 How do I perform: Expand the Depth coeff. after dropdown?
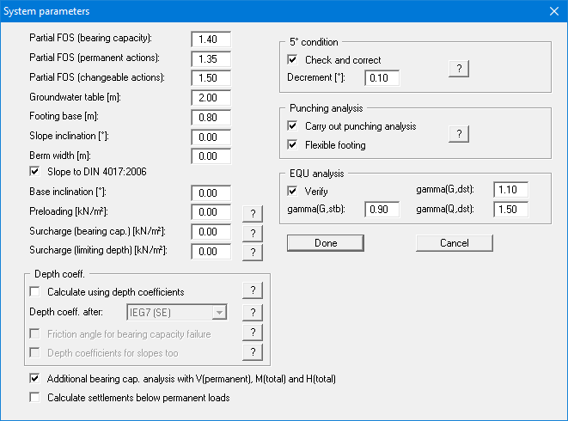[x=220, y=313]
